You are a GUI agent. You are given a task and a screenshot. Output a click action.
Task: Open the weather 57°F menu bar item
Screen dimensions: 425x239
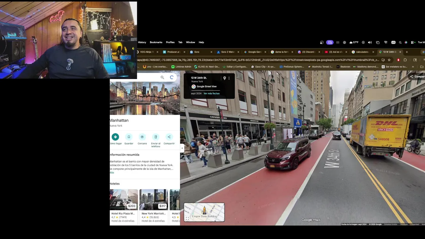click(354, 42)
